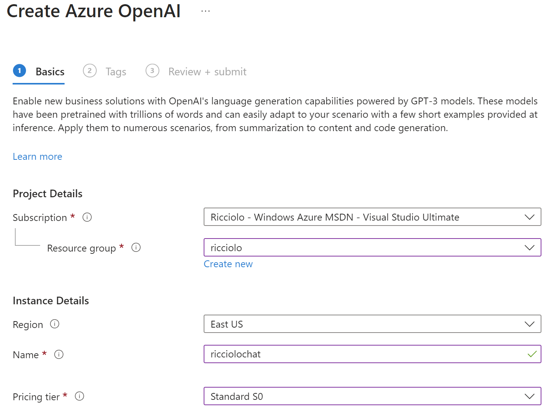This screenshot has height=414, width=546.
Task: Click the step 2 circle icon for Tags
Action: (90, 71)
